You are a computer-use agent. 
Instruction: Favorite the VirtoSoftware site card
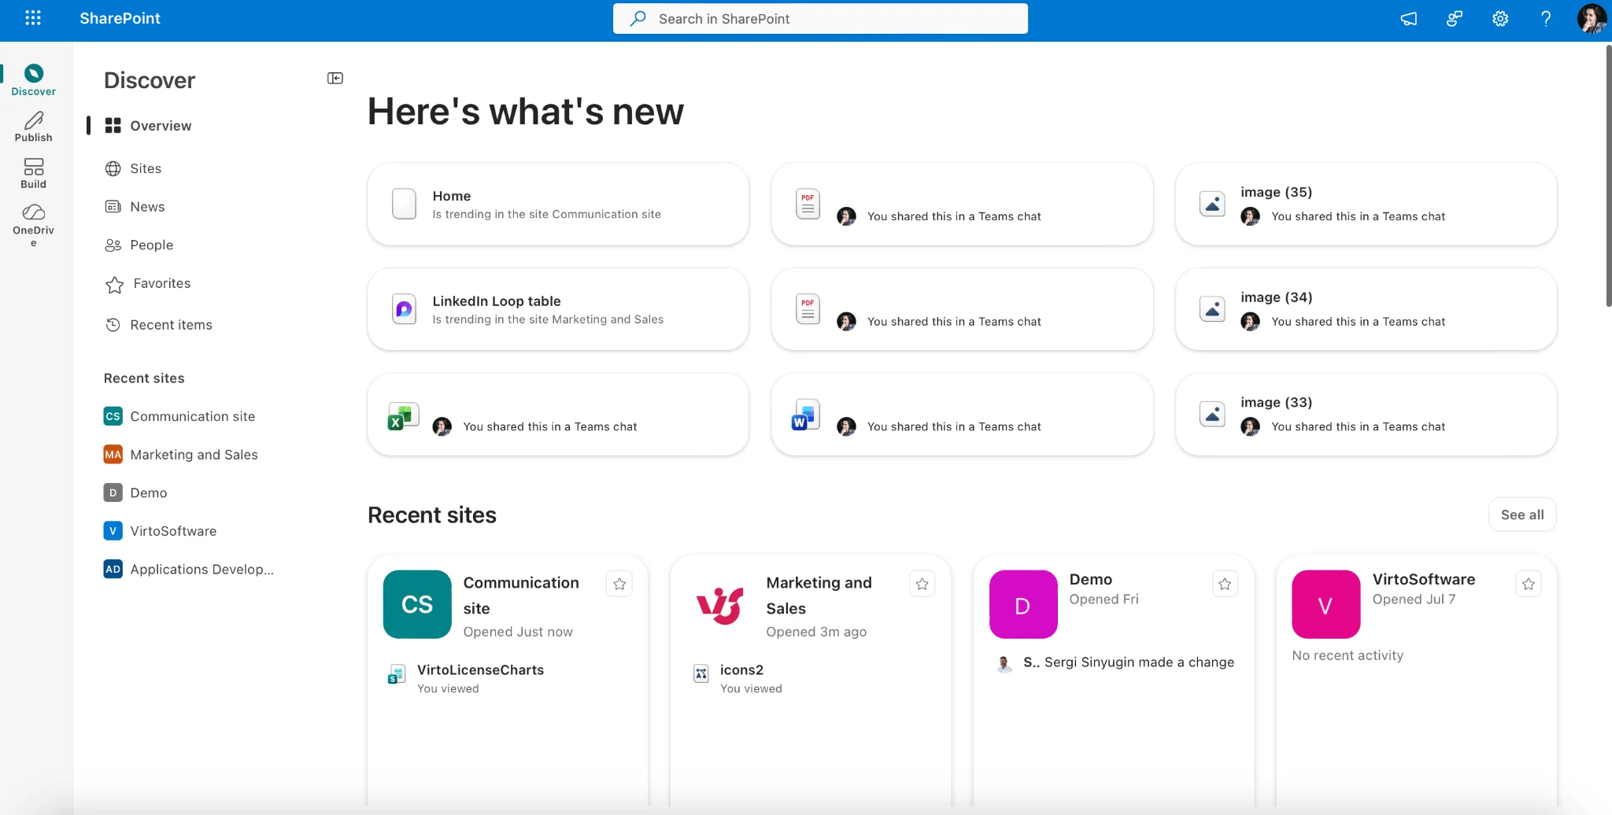point(1529,584)
